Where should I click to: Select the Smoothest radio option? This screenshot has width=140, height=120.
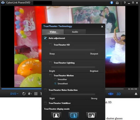(x=55, y=84)
